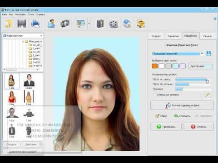Expand the desktop folder location dropdown
The height and width of the screenshot is (163, 218).
(x=41, y=36)
